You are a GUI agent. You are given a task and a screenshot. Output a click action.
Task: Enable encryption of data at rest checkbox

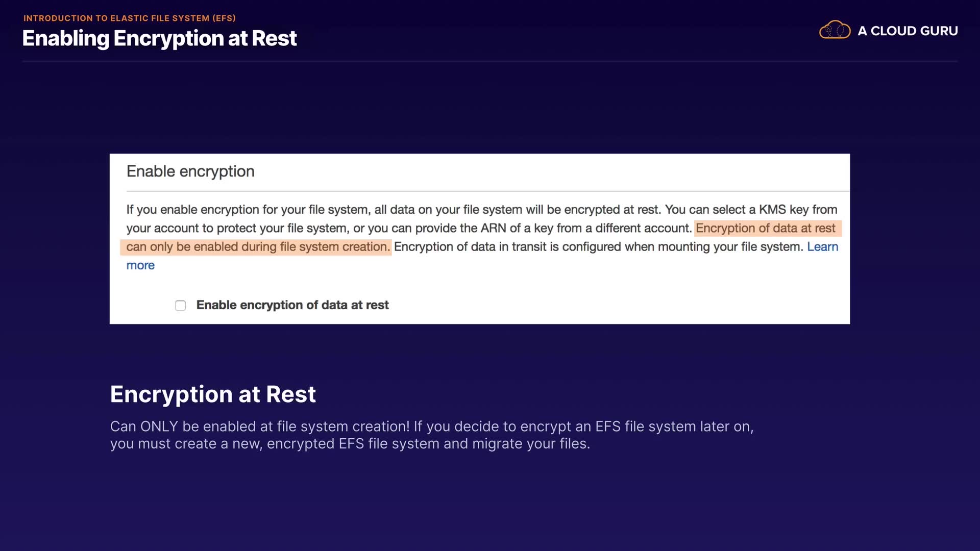coord(180,306)
